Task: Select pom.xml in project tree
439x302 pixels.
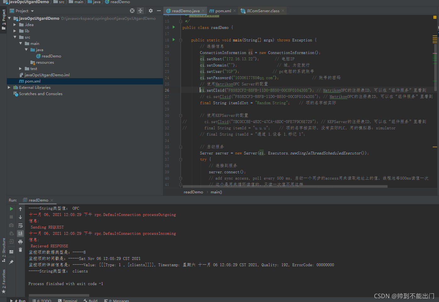Action: click(x=85, y=81)
